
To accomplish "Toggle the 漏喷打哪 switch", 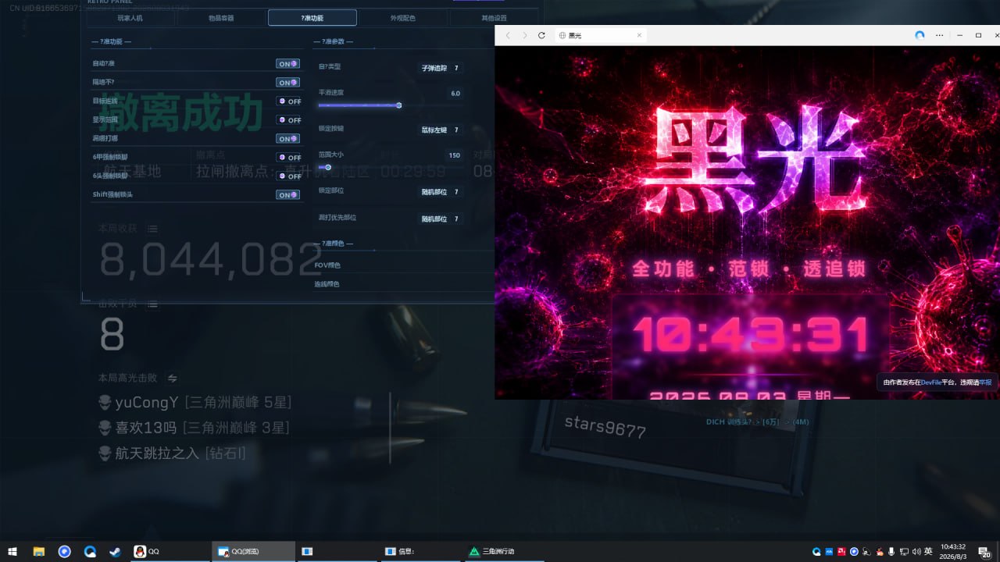I will (288, 139).
